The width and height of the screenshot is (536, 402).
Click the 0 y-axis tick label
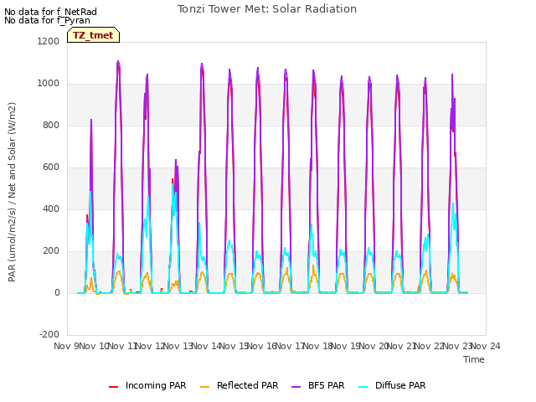point(57,292)
